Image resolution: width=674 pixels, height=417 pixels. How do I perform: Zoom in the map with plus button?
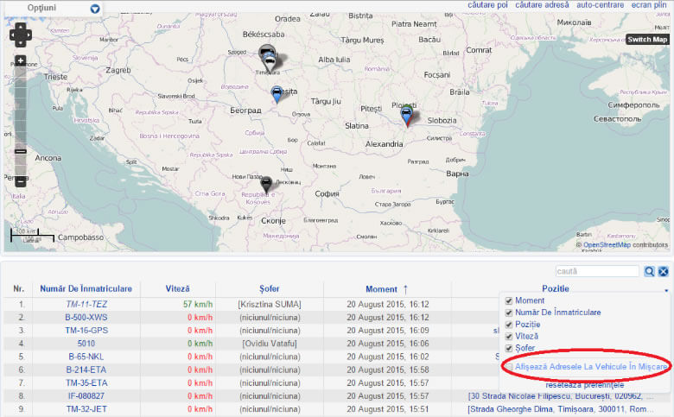[x=21, y=61]
